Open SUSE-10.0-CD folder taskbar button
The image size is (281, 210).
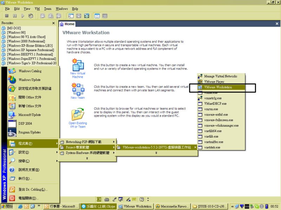tap(209, 206)
